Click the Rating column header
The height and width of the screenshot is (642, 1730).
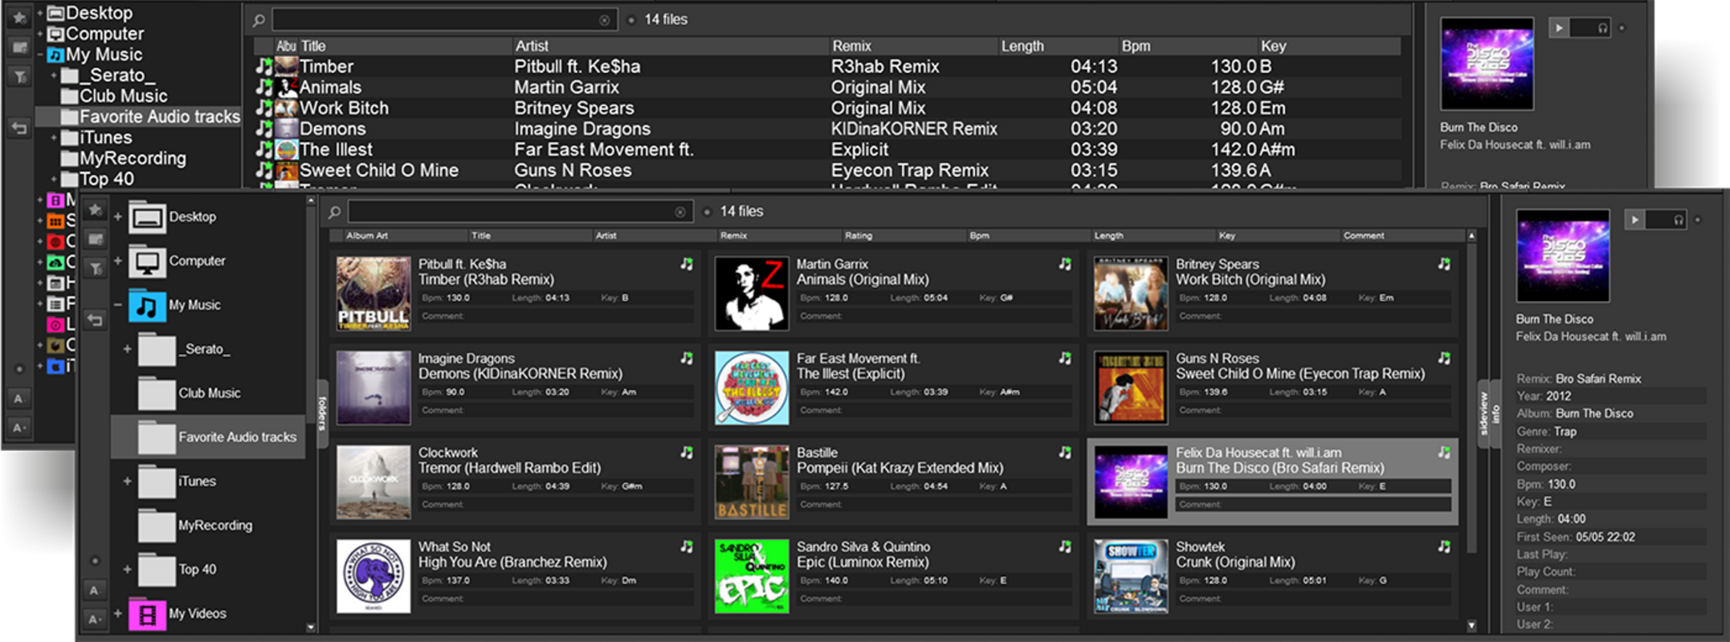858,236
